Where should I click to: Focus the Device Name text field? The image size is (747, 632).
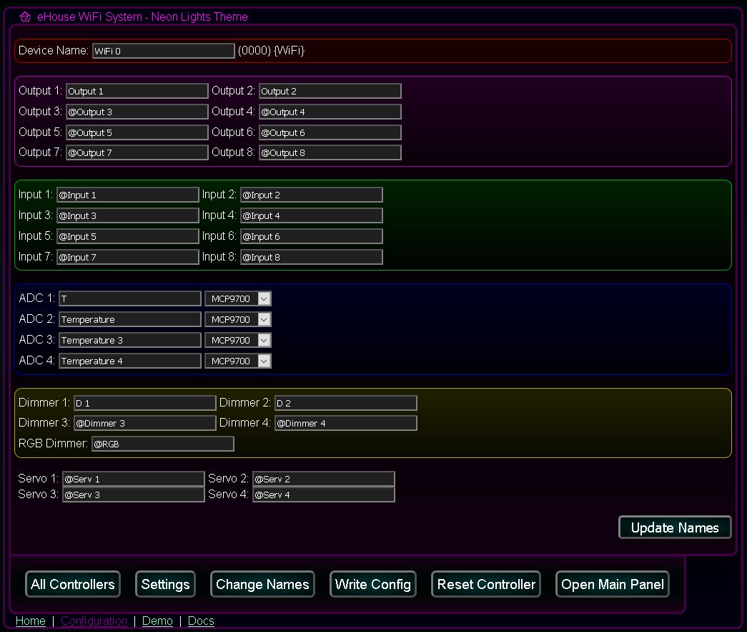[x=163, y=51]
